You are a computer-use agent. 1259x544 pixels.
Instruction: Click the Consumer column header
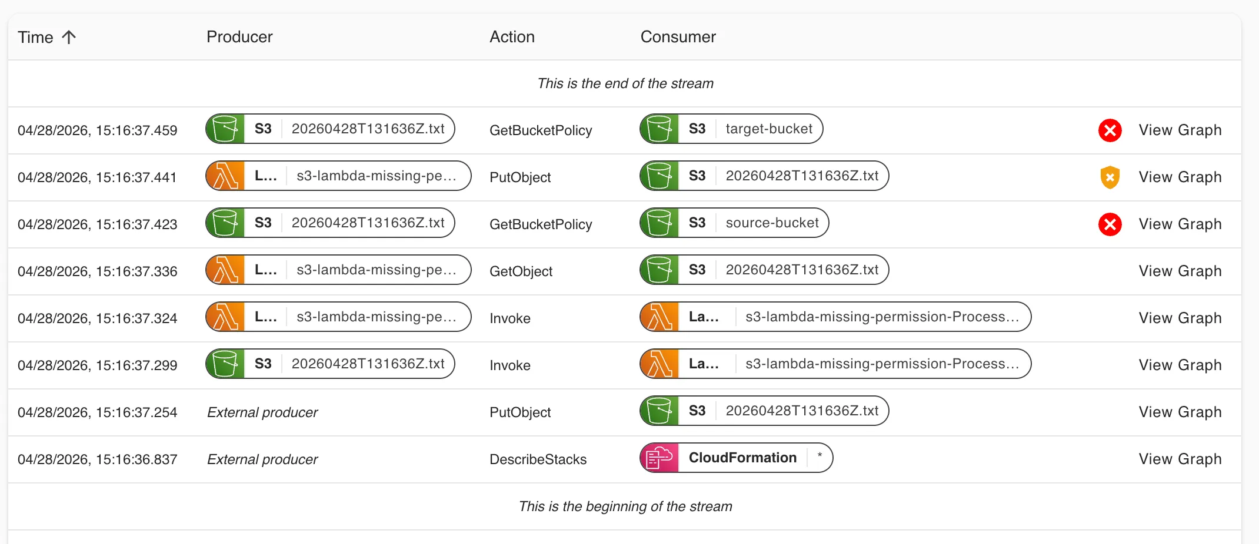coord(678,37)
